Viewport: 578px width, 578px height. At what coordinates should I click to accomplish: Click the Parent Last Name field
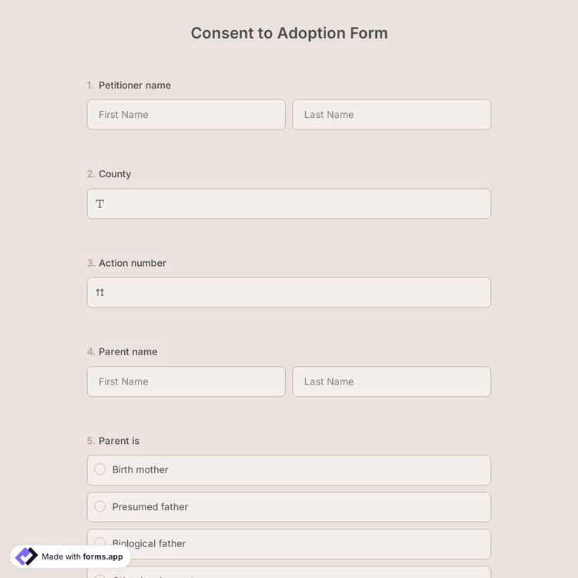(x=391, y=381)
